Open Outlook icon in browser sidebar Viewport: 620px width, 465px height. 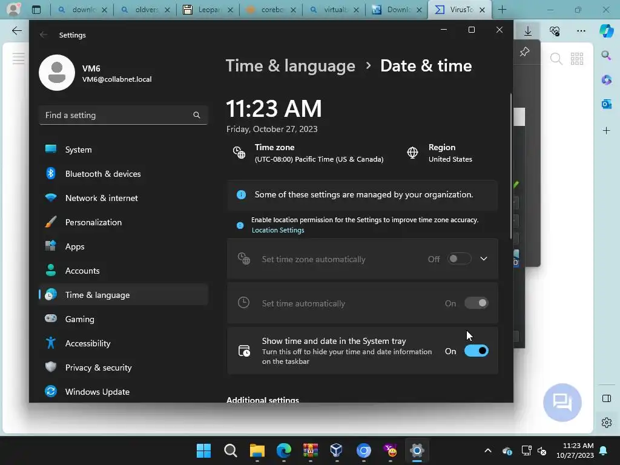(606, 104)
